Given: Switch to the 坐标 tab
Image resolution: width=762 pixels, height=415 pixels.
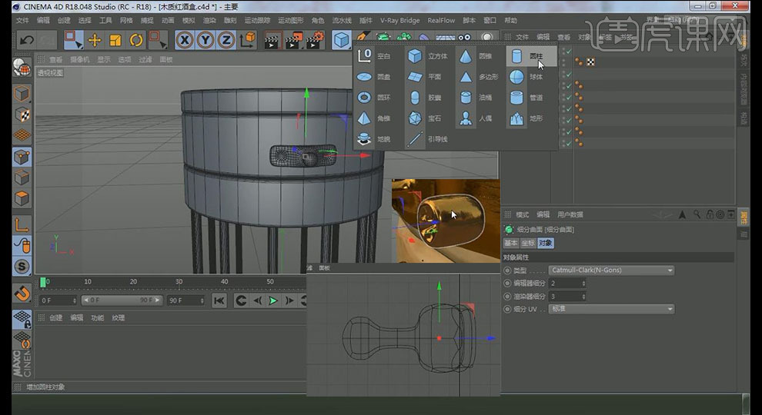Looking at the screenshot, I should click(x=528, y=243).
